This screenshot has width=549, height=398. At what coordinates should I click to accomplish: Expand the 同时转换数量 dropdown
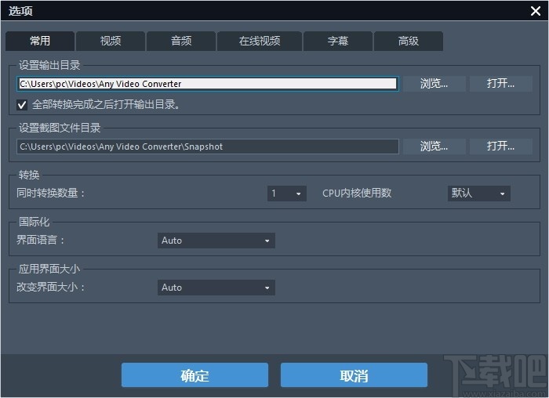point(287,194)
